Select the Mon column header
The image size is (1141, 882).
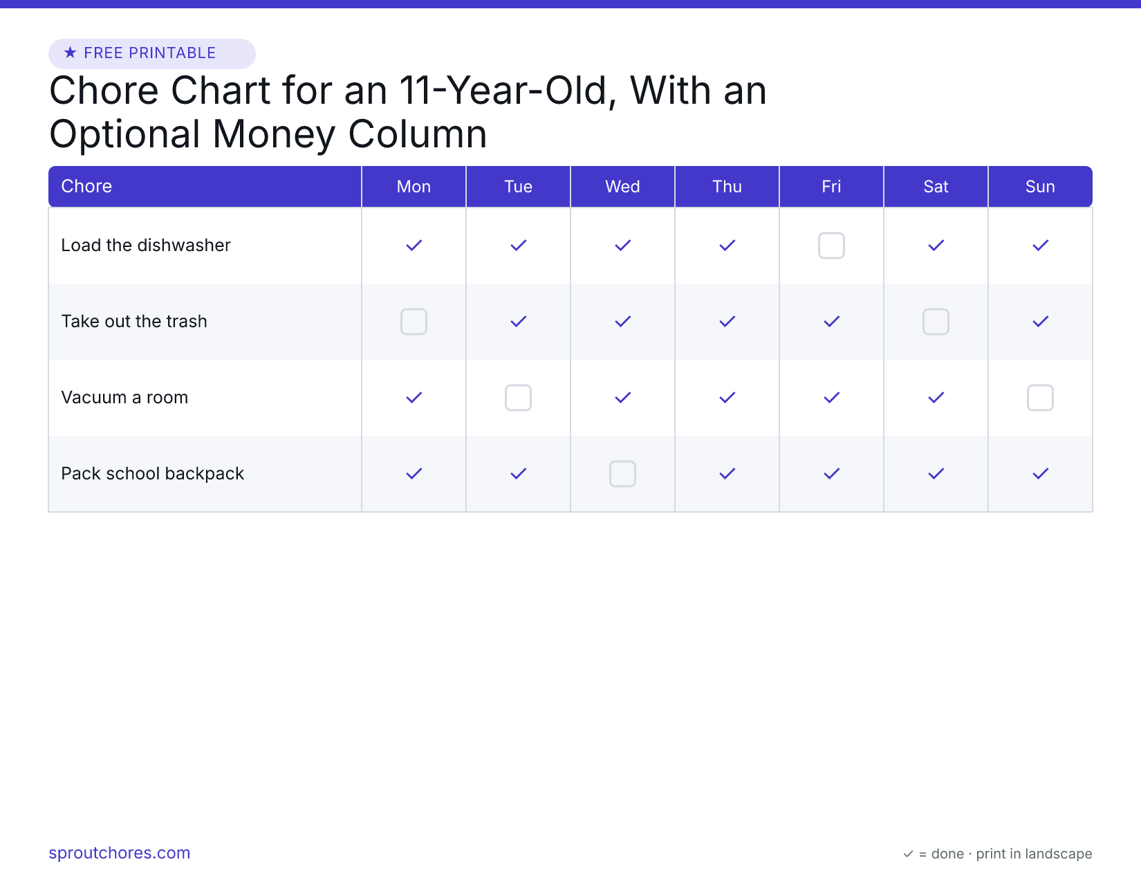pos(414,186)
